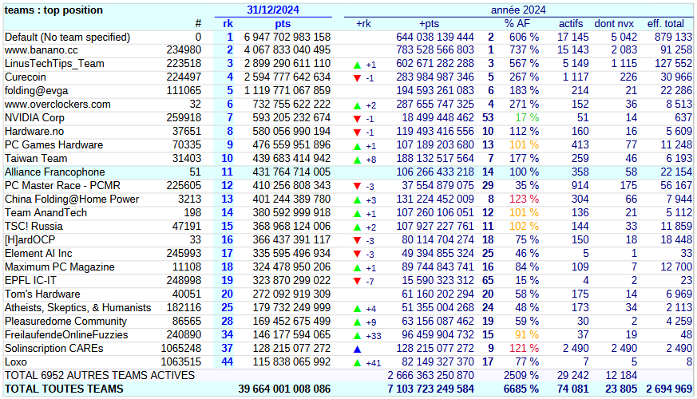Click the 31/12/2024 date header
Image resolution: width=697 pixels, height=399 pixels.
point(273,10)
